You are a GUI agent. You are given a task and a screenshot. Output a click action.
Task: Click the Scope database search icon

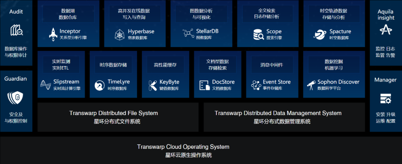click(x=258, y=35)
